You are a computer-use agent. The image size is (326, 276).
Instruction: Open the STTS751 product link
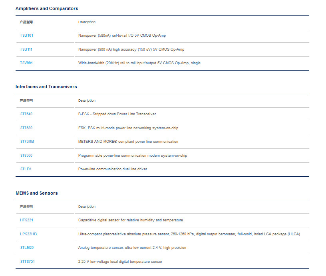[x=28, y=262]
